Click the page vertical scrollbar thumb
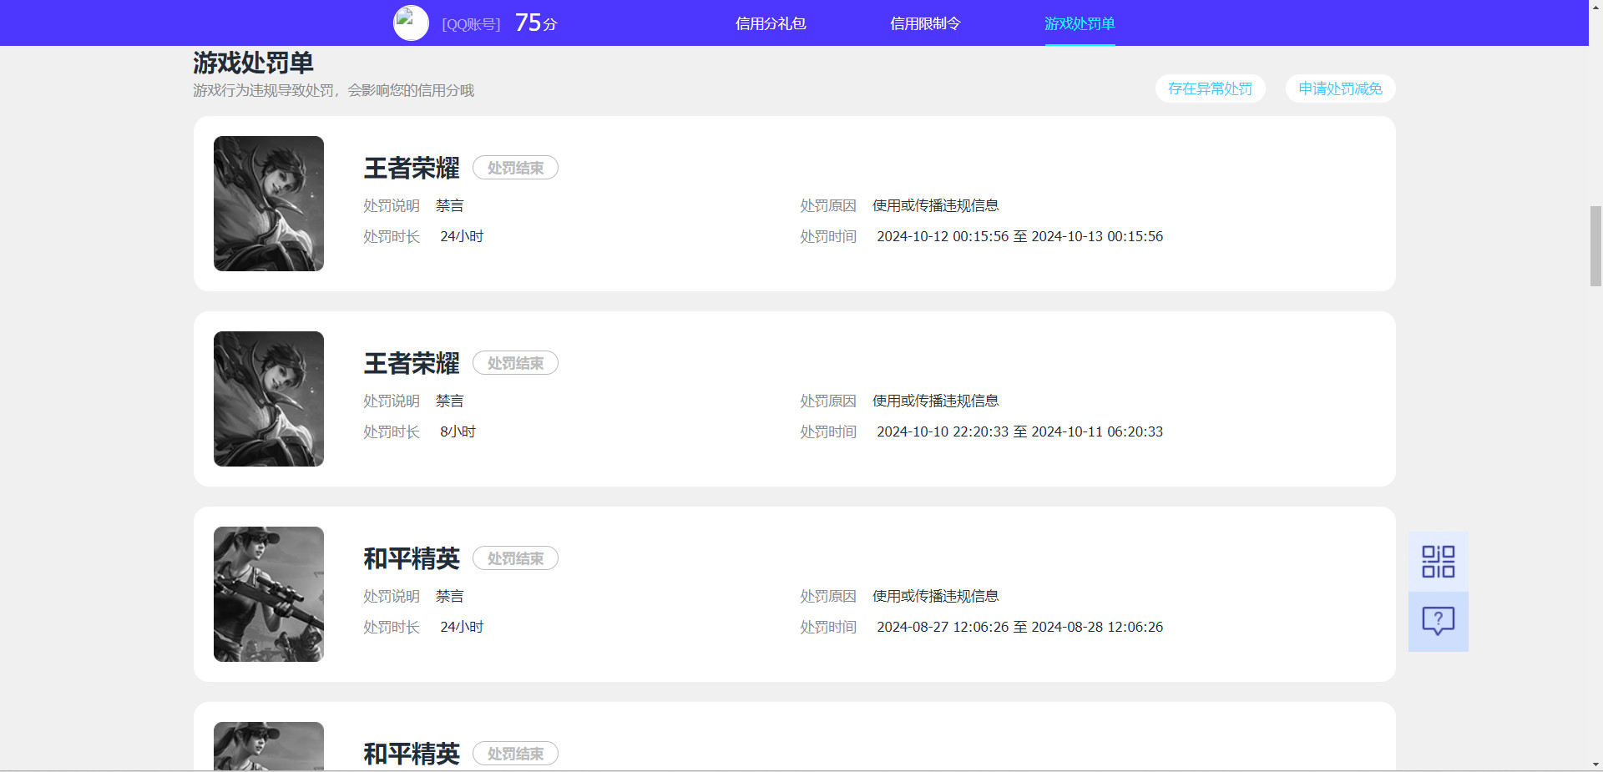 (1595, 246)
